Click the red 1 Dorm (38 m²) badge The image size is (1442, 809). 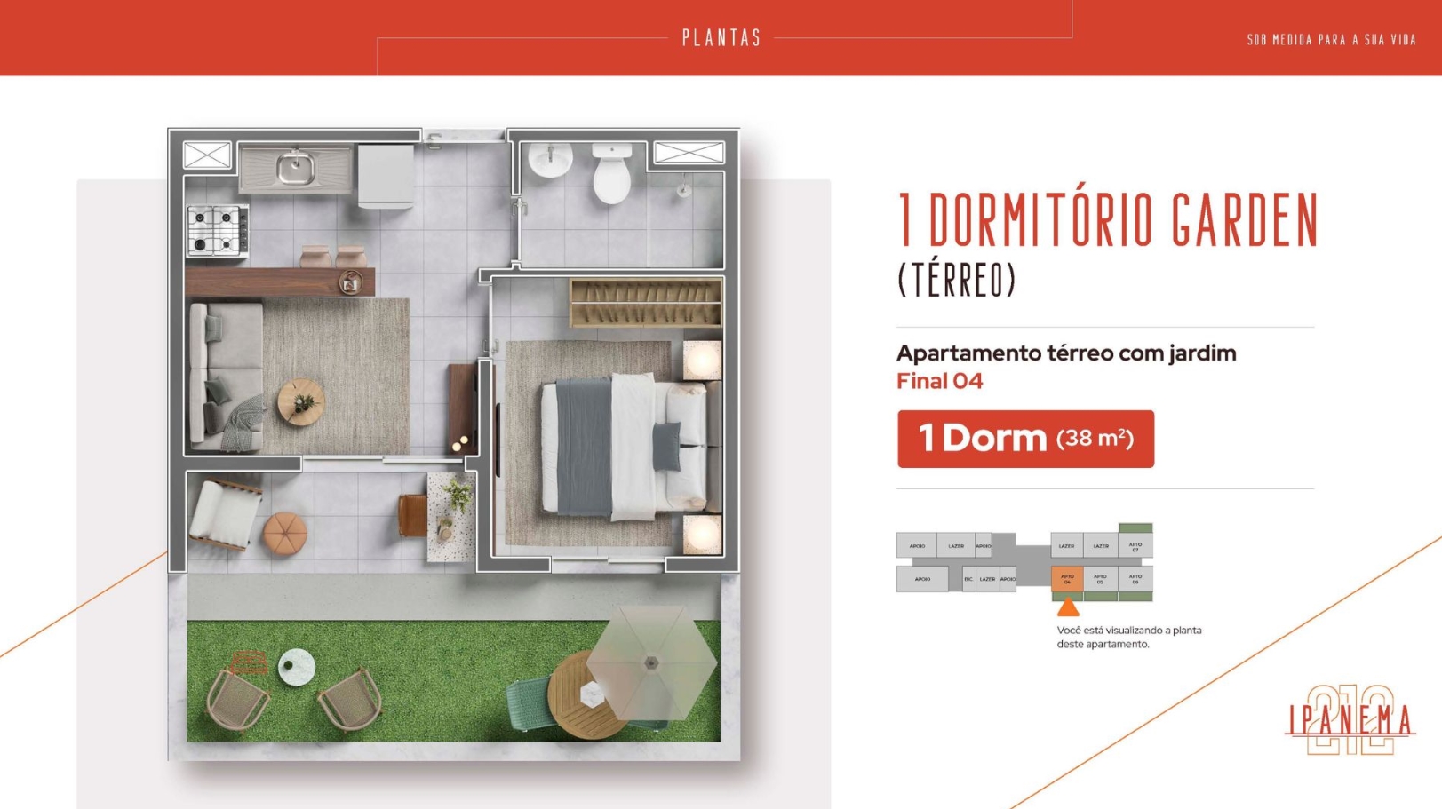[x=1025, y=439]
